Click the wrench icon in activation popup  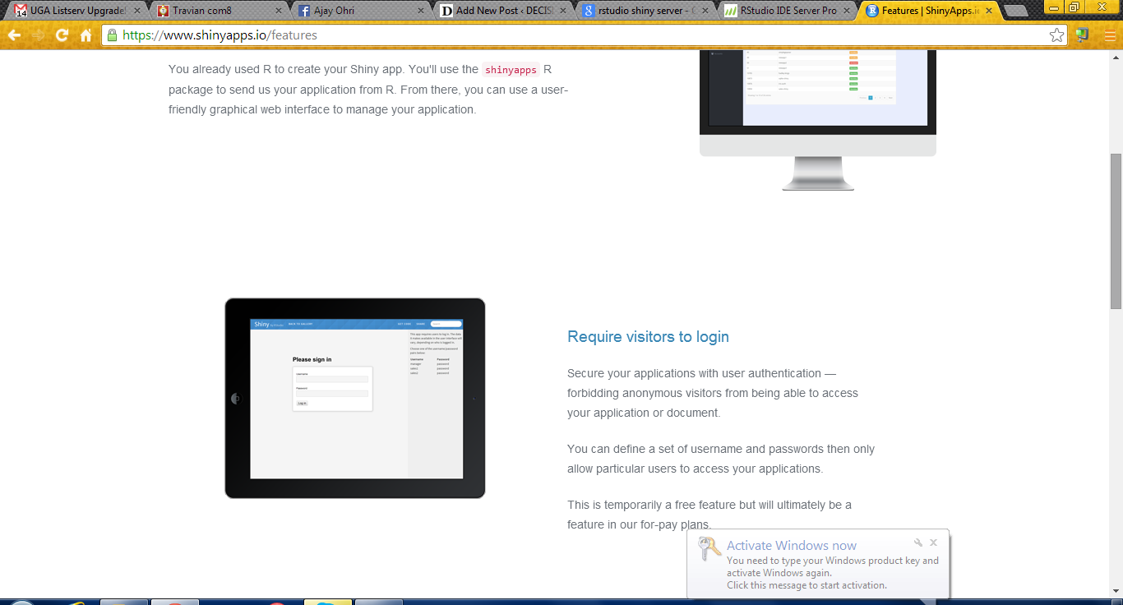tap(918, 543)
